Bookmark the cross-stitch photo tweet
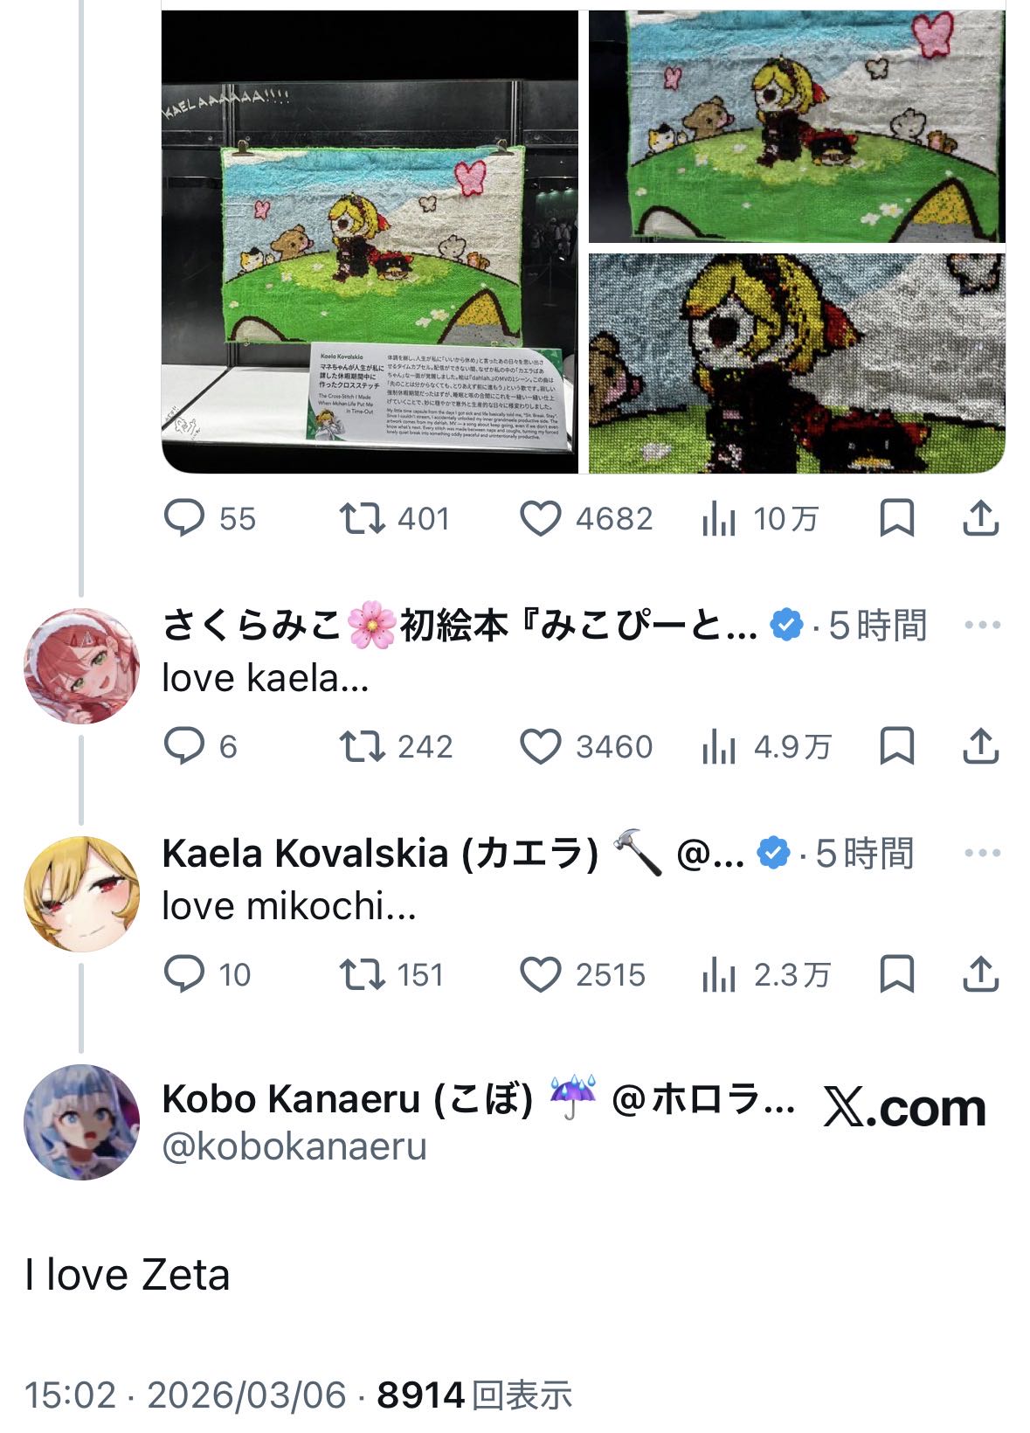The height and width of the screenshot is (1433, 1030). (x=896, y=518)
